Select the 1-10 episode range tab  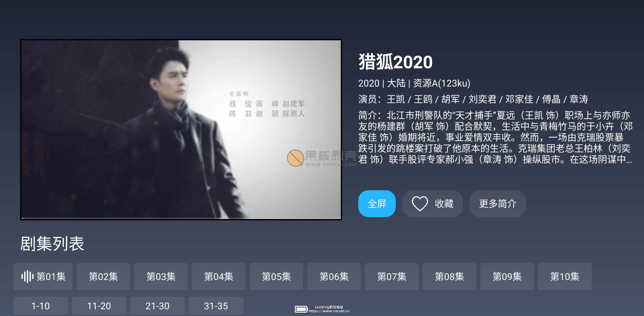click(x=41, y=306)
